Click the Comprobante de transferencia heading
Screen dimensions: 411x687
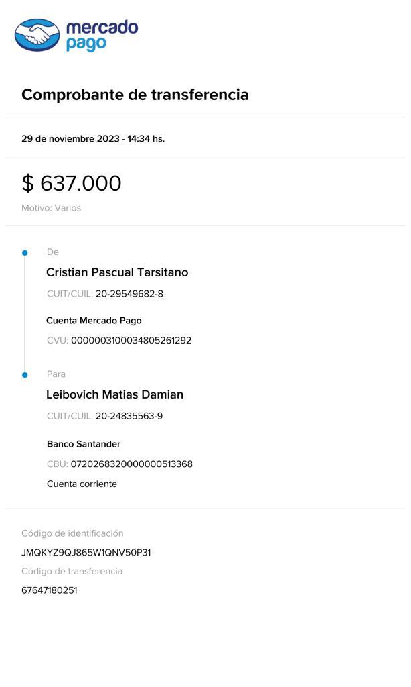pos(135,95)
